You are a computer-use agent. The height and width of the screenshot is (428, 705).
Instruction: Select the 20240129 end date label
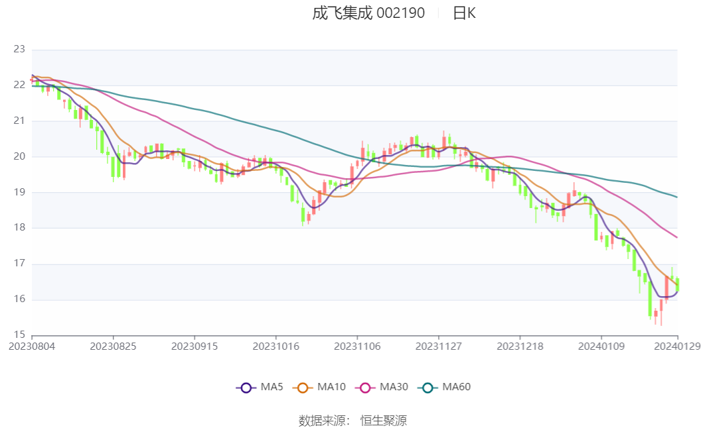coord(678,347)
